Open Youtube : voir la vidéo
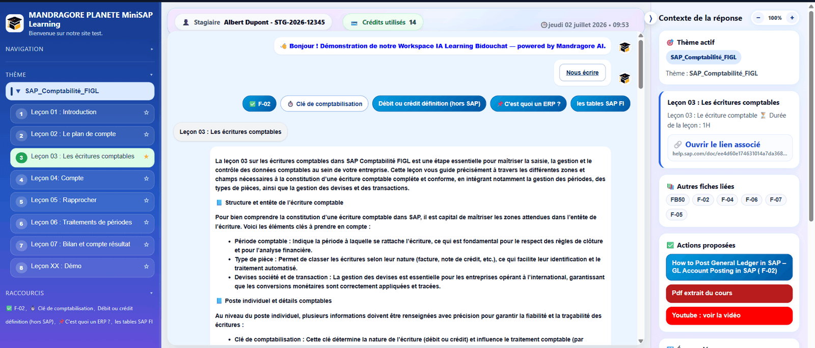The image size is (815, 348). coord(729,315)
